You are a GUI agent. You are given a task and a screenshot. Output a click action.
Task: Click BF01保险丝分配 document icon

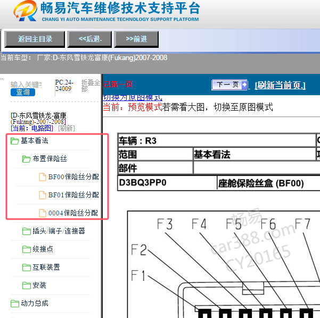(43, 195)
